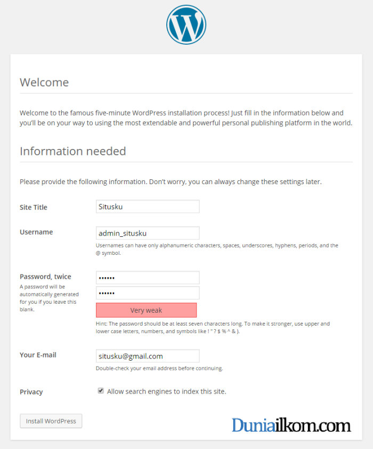
Task: Click the 'Double-check your email address' note
Action: coord(159,368)
